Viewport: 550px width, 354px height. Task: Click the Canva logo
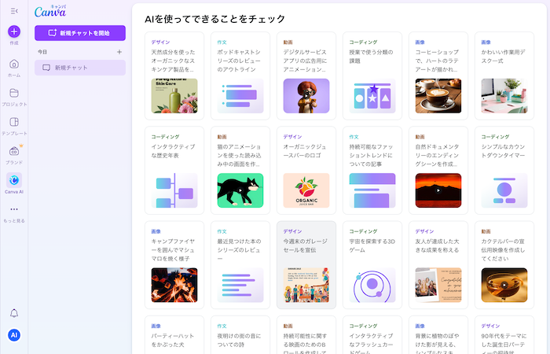[x=50, y=12]
